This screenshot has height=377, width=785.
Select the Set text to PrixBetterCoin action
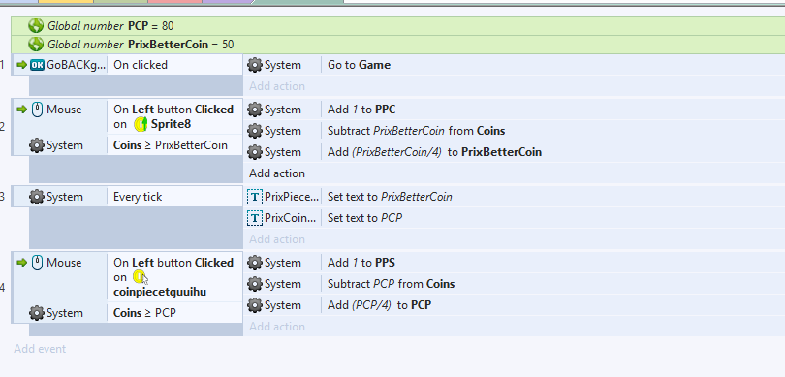(x=553, y=197)
